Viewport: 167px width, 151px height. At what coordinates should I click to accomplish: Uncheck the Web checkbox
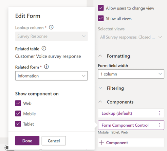point(18,103)
